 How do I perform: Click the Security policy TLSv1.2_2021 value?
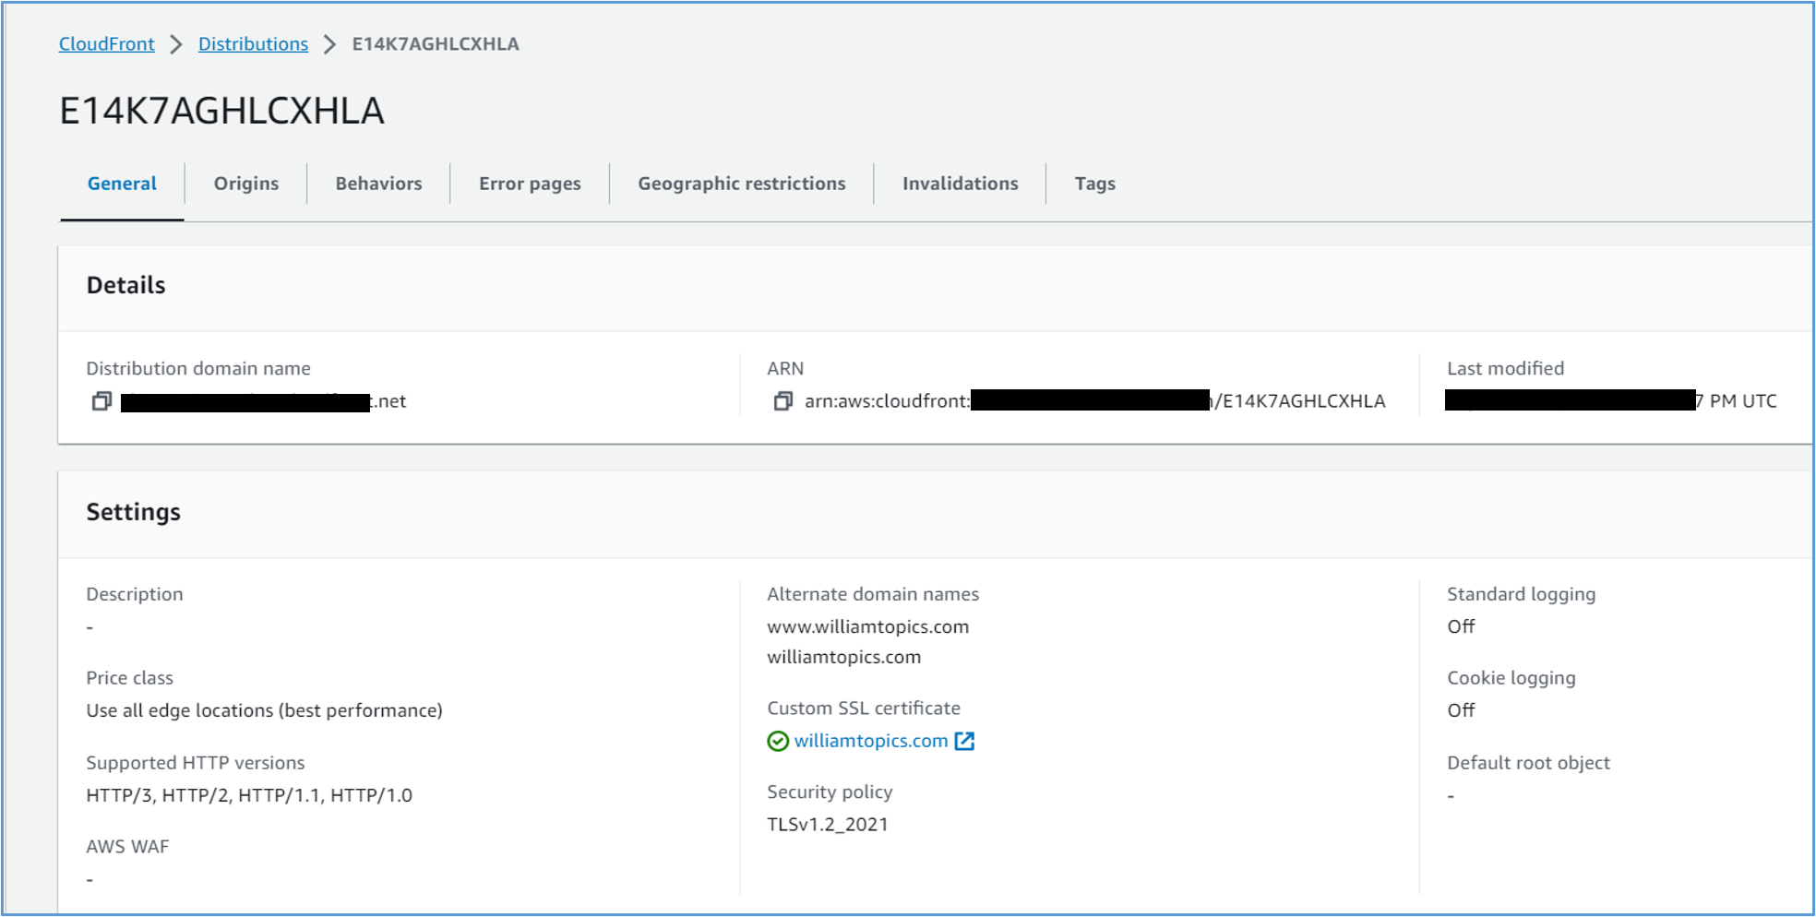coord(826,824)
